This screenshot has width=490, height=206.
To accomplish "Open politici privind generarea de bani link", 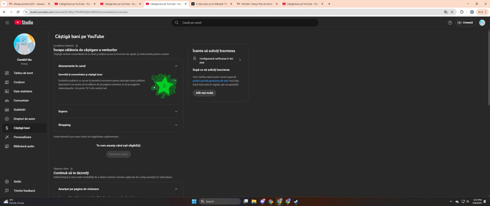I will [211, 81].
